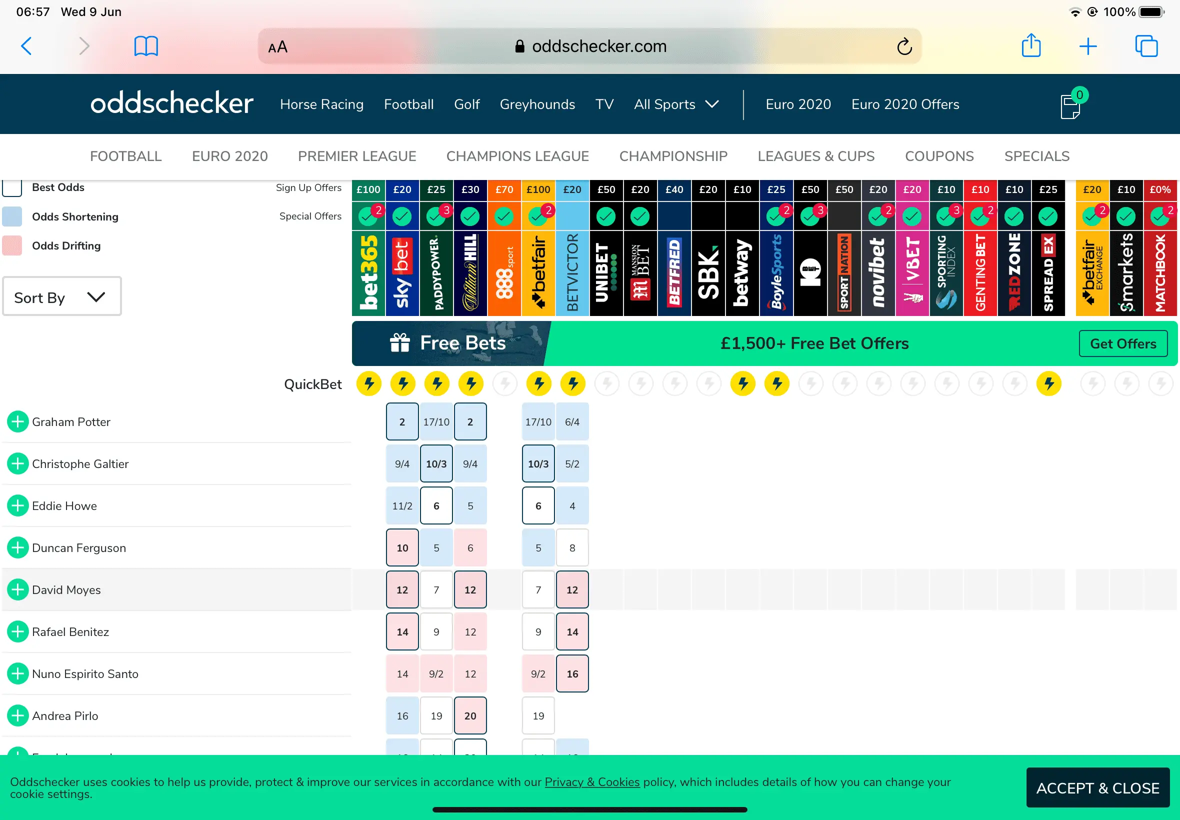Switch to the Premier League tab
Screen dimensions: 1180x820
click(x=357, y=156)
